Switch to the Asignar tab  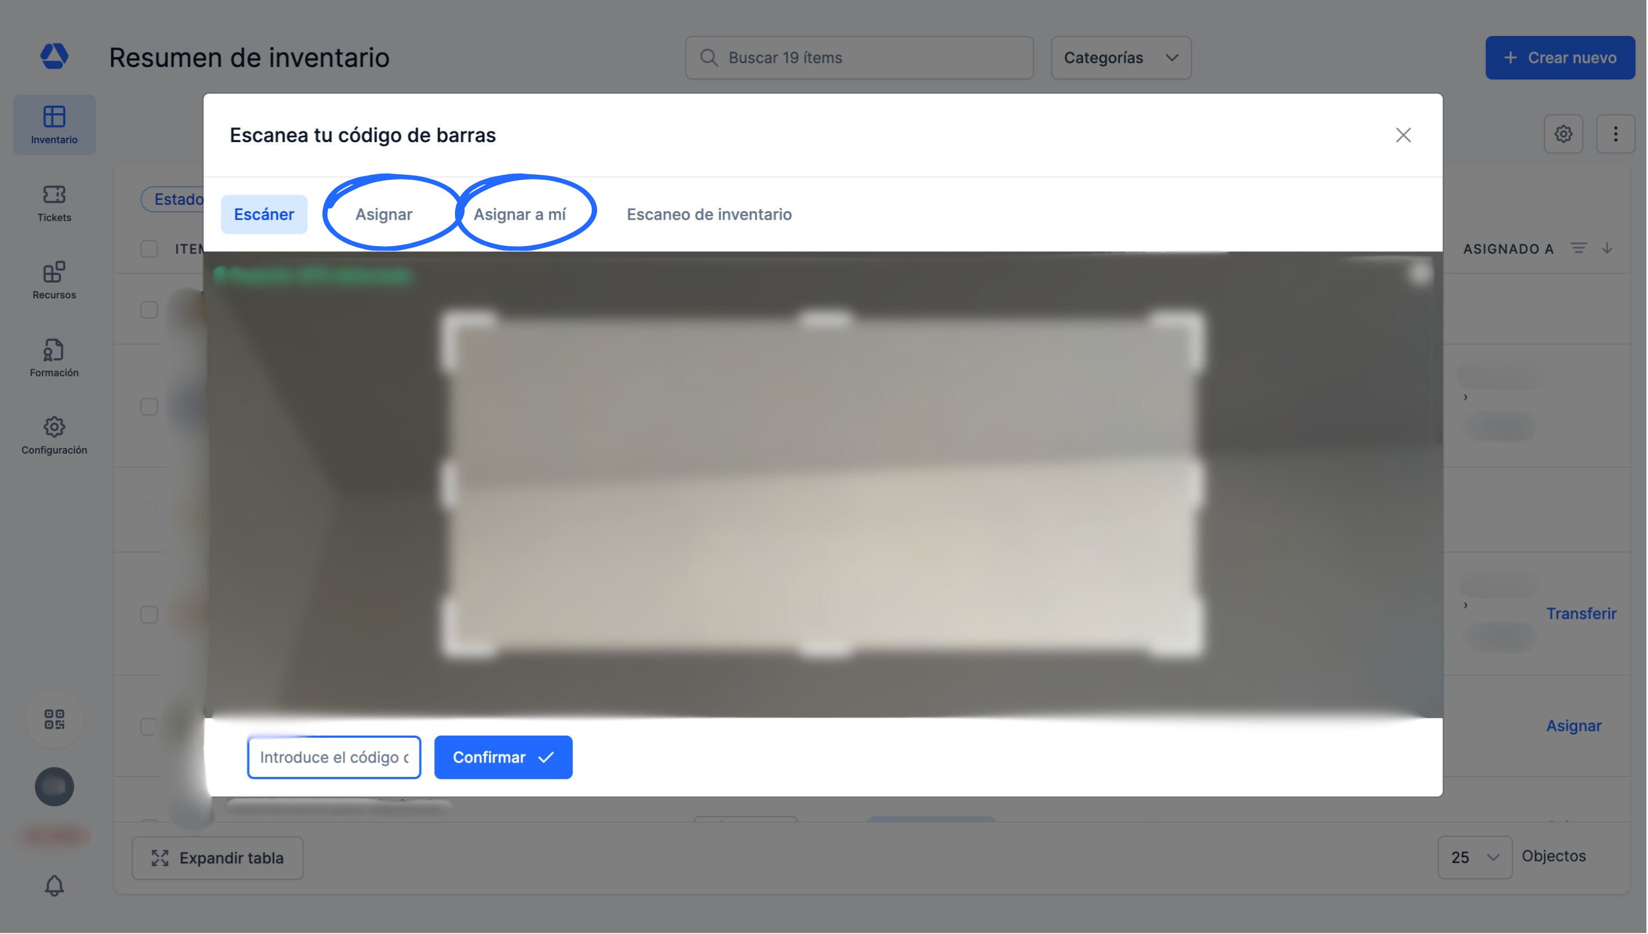point(384,214)
